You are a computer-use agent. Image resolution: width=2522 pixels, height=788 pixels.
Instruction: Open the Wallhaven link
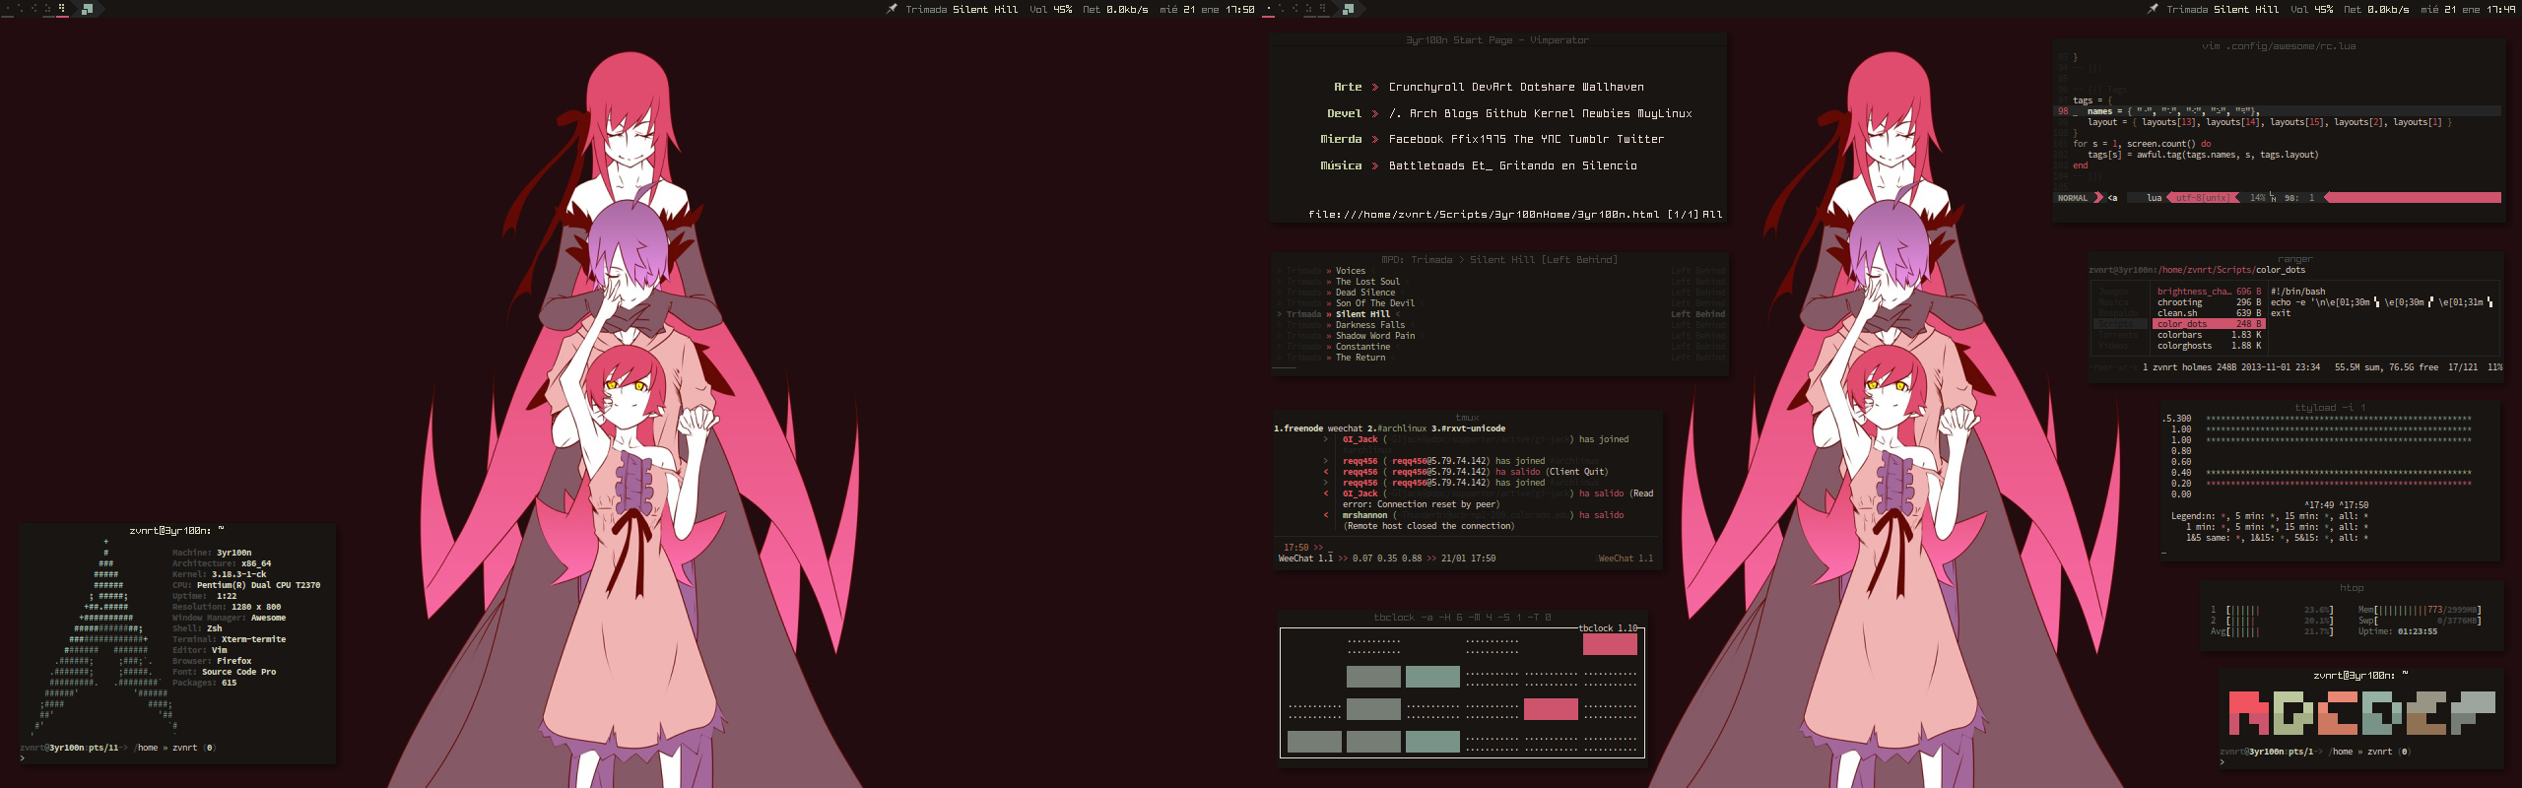click(x=1613, y=87)
